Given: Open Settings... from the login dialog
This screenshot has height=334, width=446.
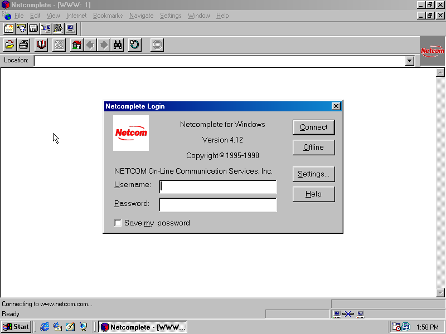Looking at the screenshot, I should coord(313,174).
